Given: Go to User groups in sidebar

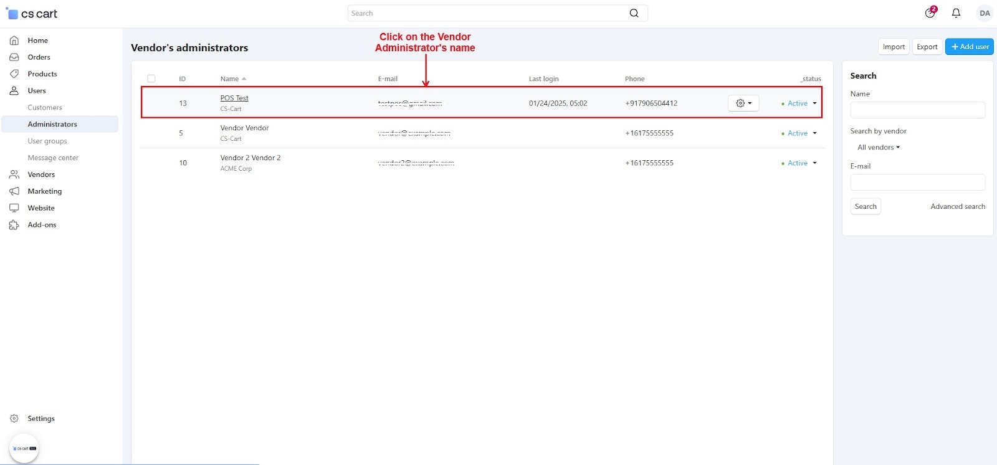Looking at the screenshot, I should [47, 141].
